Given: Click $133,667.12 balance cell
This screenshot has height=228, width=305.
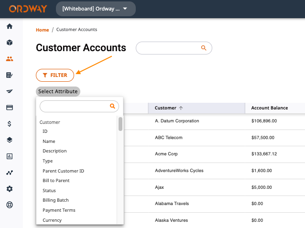Looking at the screenshot, I should click(264, 154).
